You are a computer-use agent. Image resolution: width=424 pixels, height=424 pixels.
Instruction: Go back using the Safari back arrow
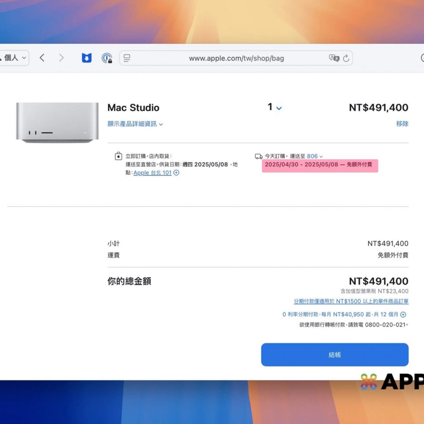42,58
